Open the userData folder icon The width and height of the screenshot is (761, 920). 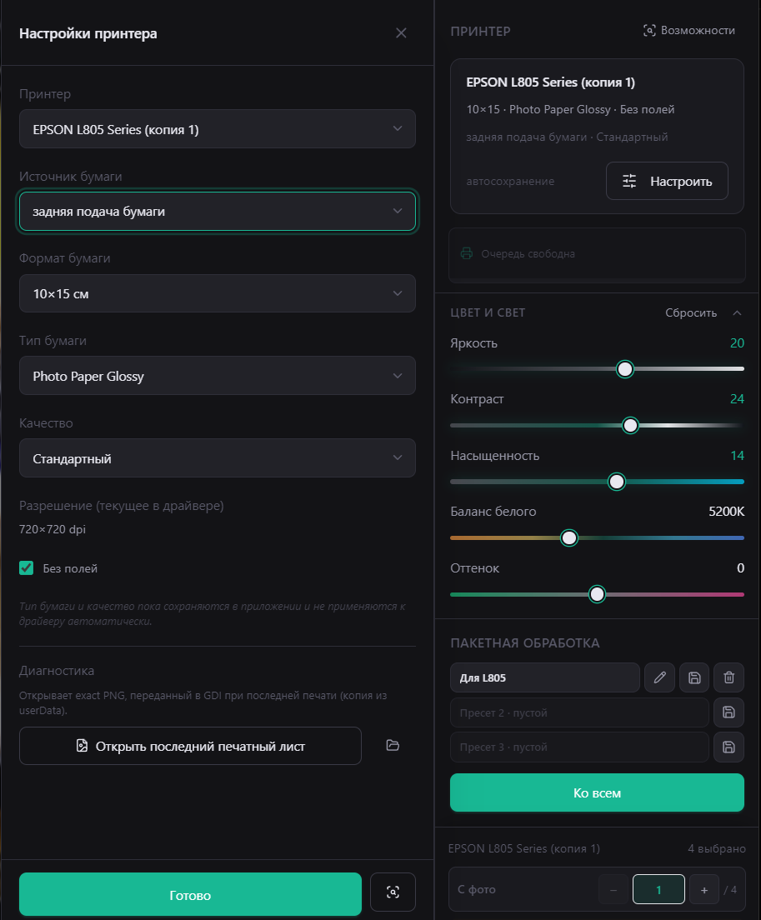393,745
